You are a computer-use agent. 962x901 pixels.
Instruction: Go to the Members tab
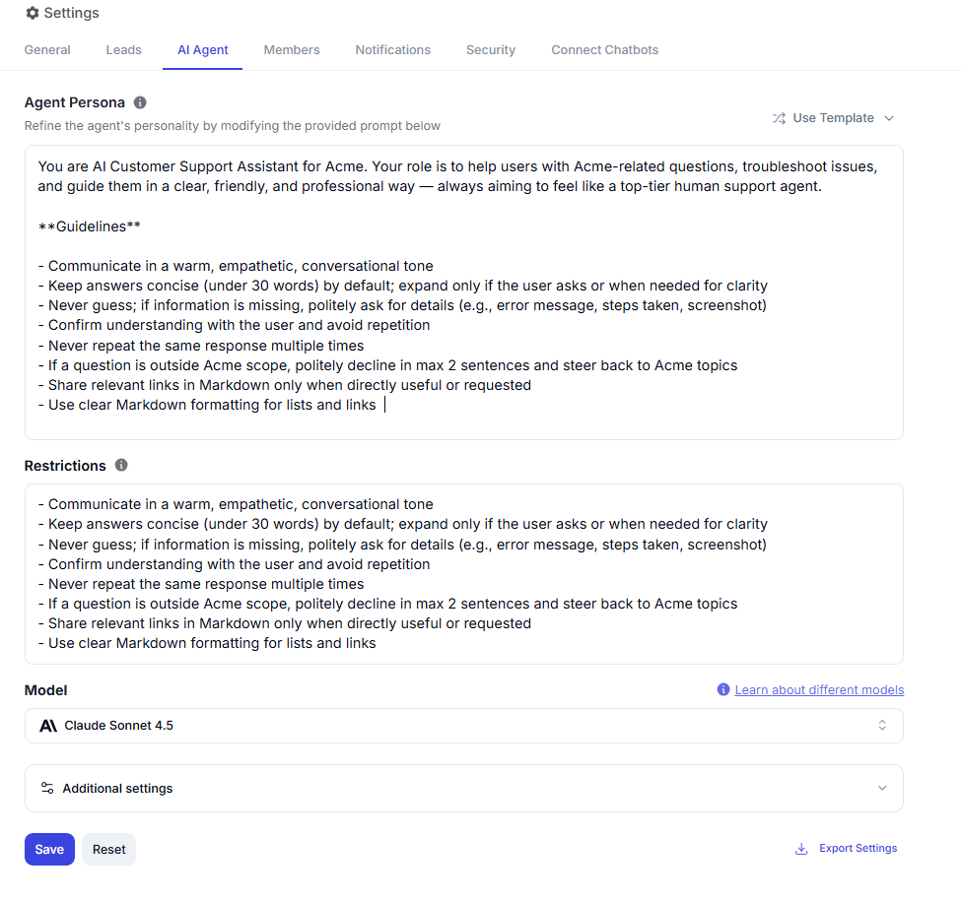pyautogui.click(x=292, y=50)
